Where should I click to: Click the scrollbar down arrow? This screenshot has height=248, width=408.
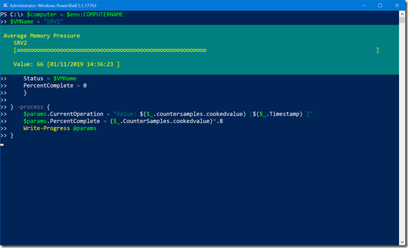pyautogui.click(x=402, y=242)
